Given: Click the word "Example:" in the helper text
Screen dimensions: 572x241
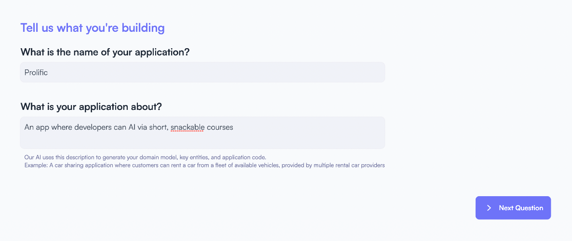Looking at the screenshot, I should pyautogui.click(x=36, y=165).
